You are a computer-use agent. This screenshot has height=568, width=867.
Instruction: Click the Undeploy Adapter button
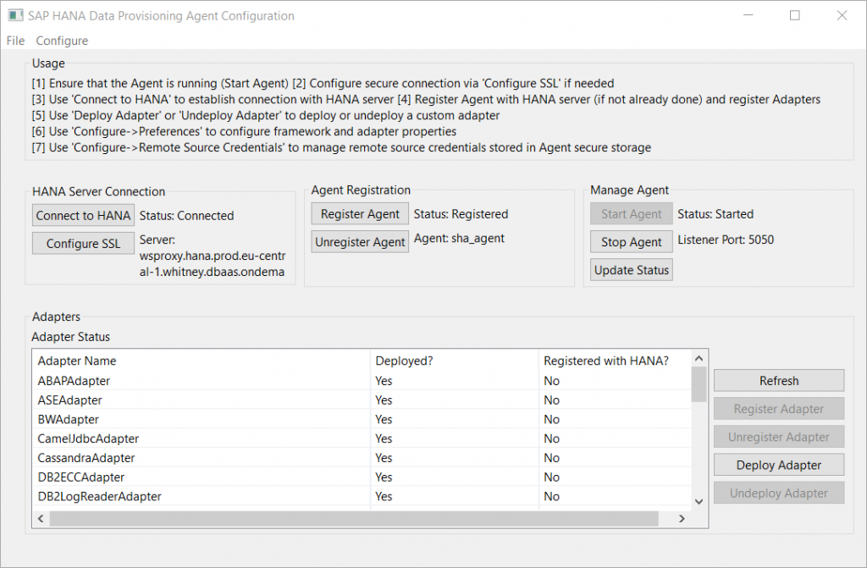[779, 494]
